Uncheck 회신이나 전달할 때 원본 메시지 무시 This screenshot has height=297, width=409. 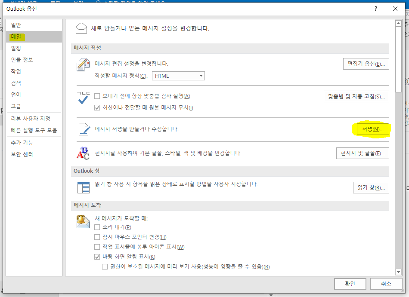97,107
